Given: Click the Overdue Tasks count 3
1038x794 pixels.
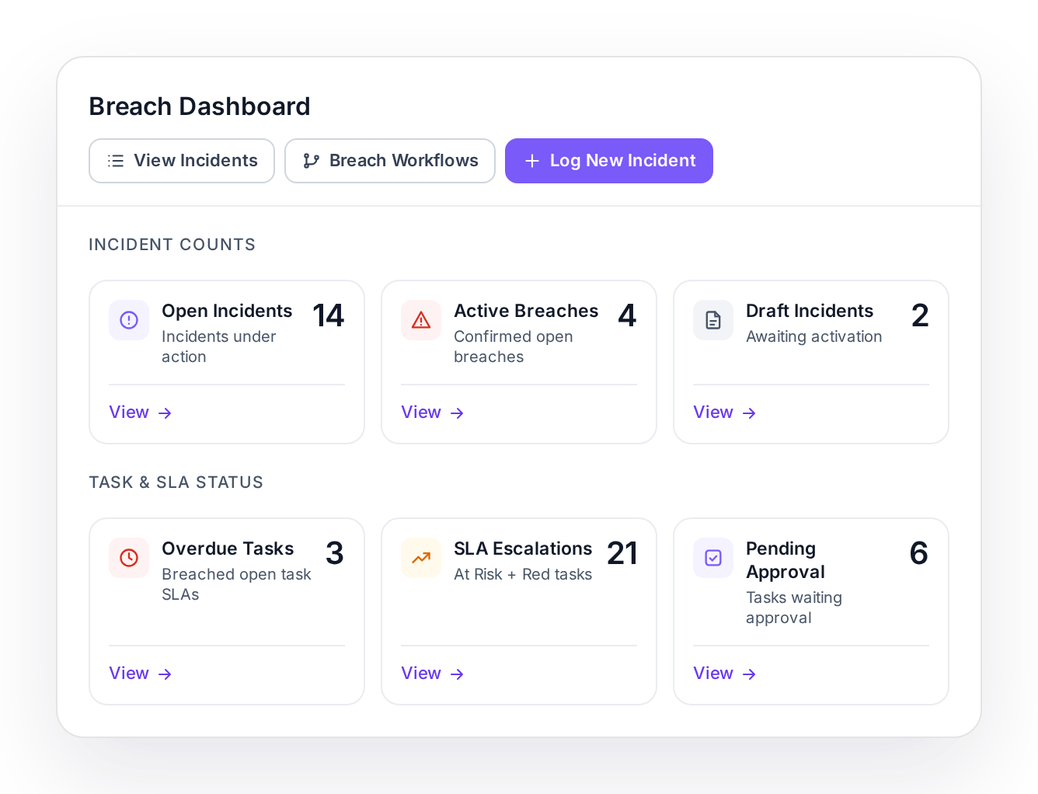Looking at the screenshot, I should pos(335,554).
